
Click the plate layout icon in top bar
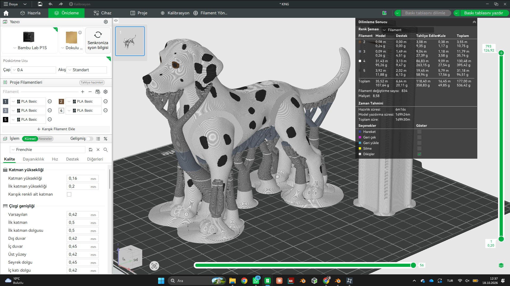tap(384, 13)
